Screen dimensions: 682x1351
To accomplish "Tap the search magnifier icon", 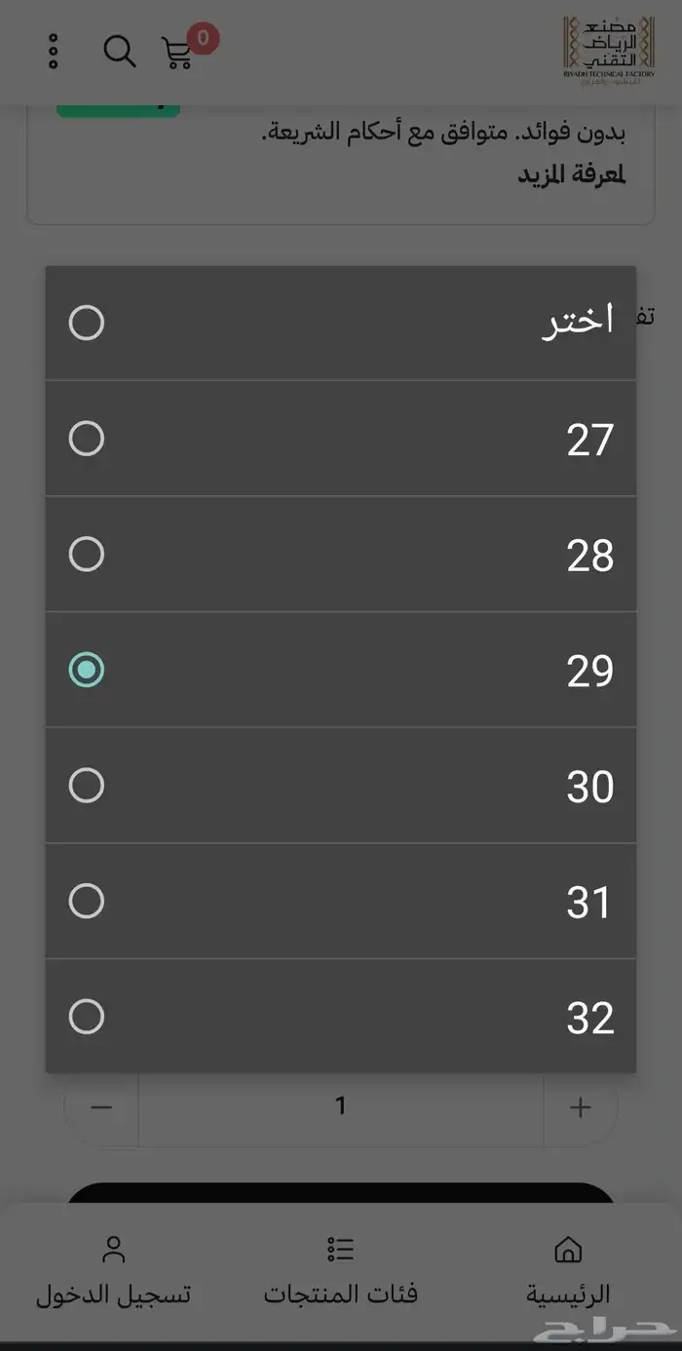I will (119, 52).
